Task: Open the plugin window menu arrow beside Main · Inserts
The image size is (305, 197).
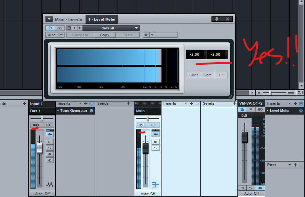Action: tap(49, 19)
